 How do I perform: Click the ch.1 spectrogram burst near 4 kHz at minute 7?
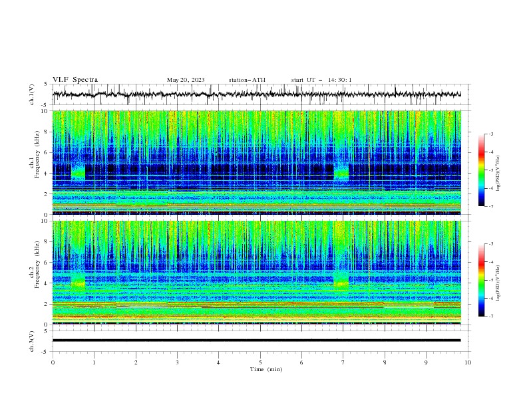pyautogui.click(x=341, y=174)
